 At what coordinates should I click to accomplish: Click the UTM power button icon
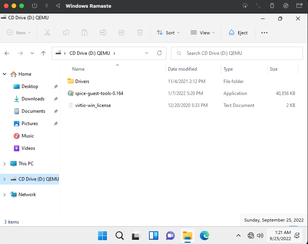coord(34,6)
